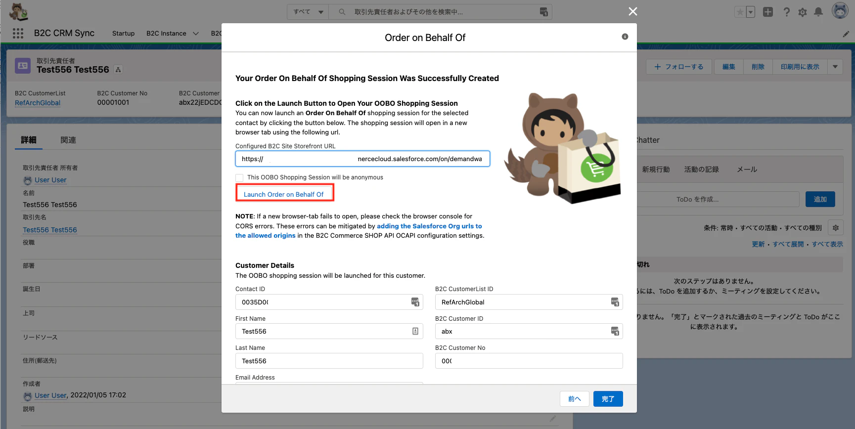
Task: Click the 完了 finish button
Action: click(x=608, y=399)
